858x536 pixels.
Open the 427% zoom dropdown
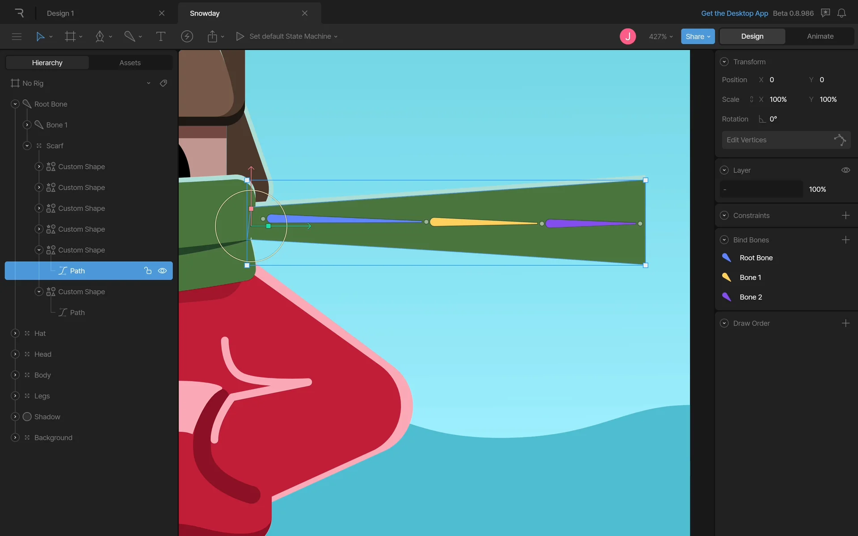(660, 37)
